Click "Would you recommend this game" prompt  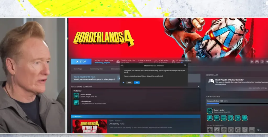pos(94,79)
